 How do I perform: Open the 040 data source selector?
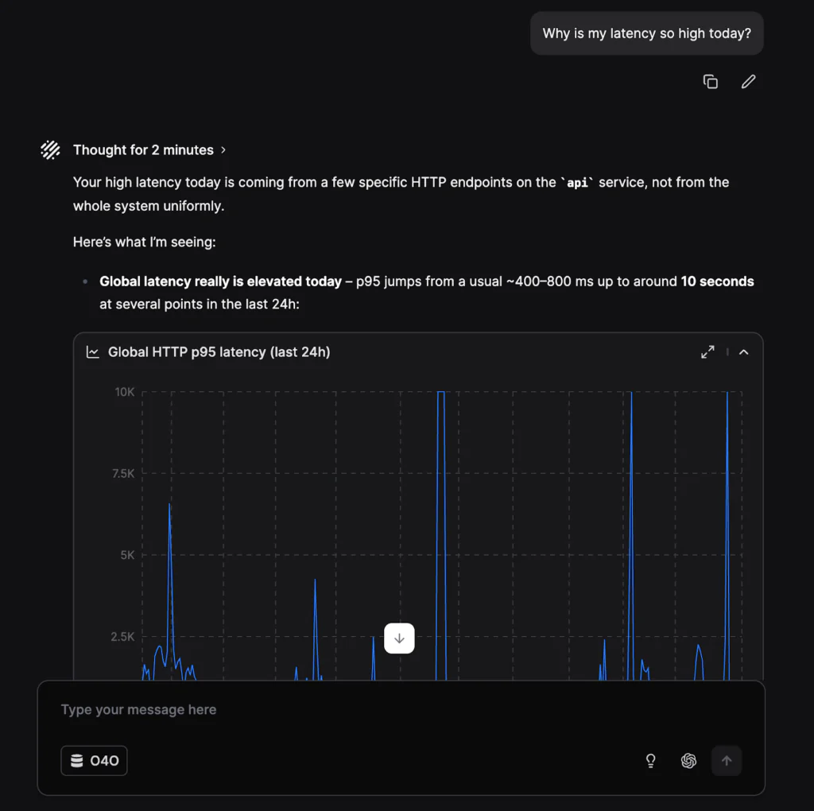(94, 761)
